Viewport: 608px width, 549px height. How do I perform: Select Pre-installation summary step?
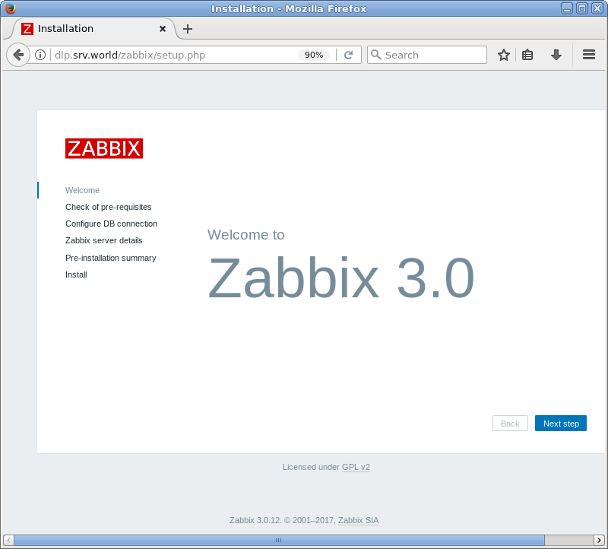[x=110, y=258]
